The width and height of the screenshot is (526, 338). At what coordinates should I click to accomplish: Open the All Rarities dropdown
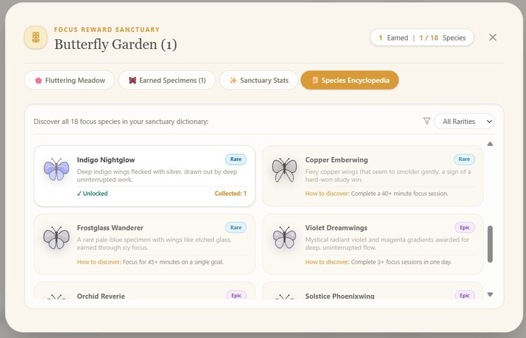point(464,121)
